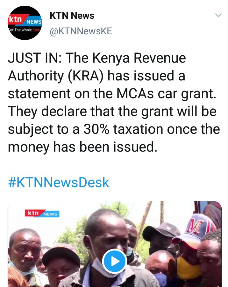Select the 'JUST IN' tweet headline line
The width and height of the screenshot is (228, 287).
tap(97, 58)
